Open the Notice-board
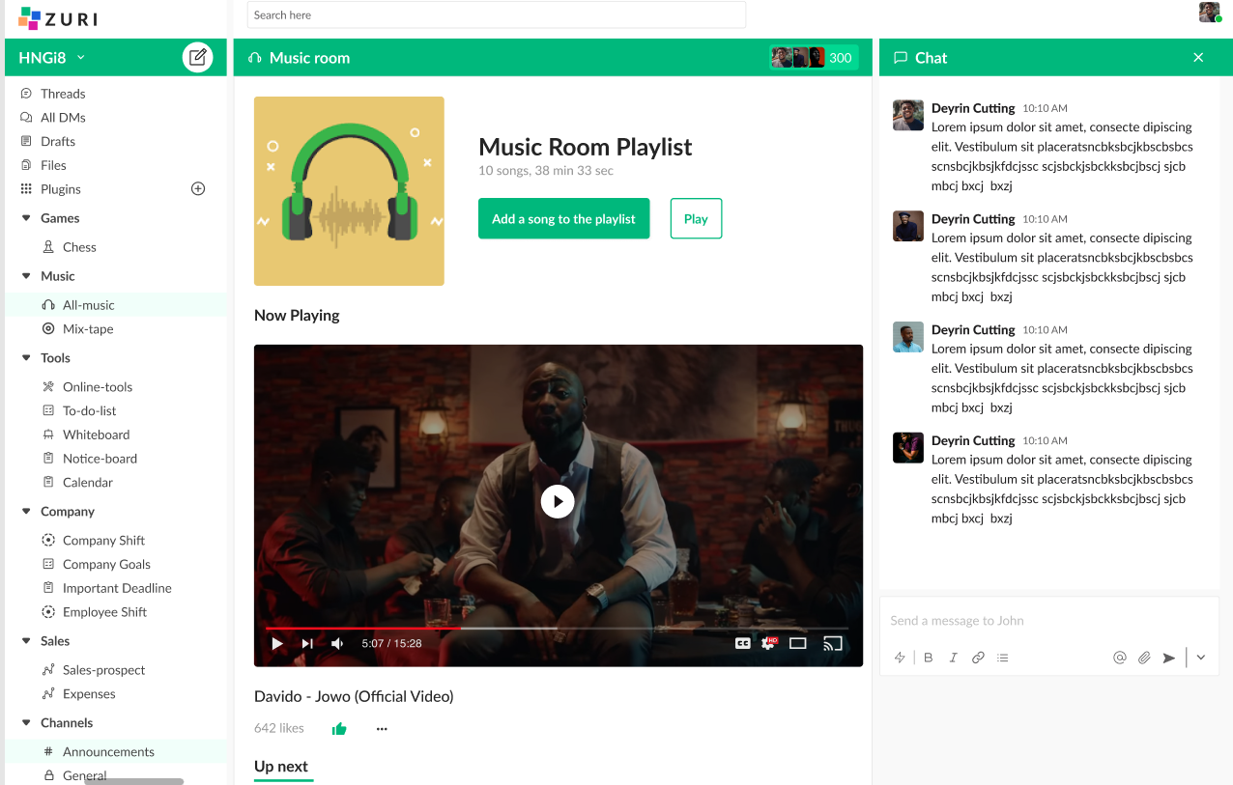 pos(100,459)
